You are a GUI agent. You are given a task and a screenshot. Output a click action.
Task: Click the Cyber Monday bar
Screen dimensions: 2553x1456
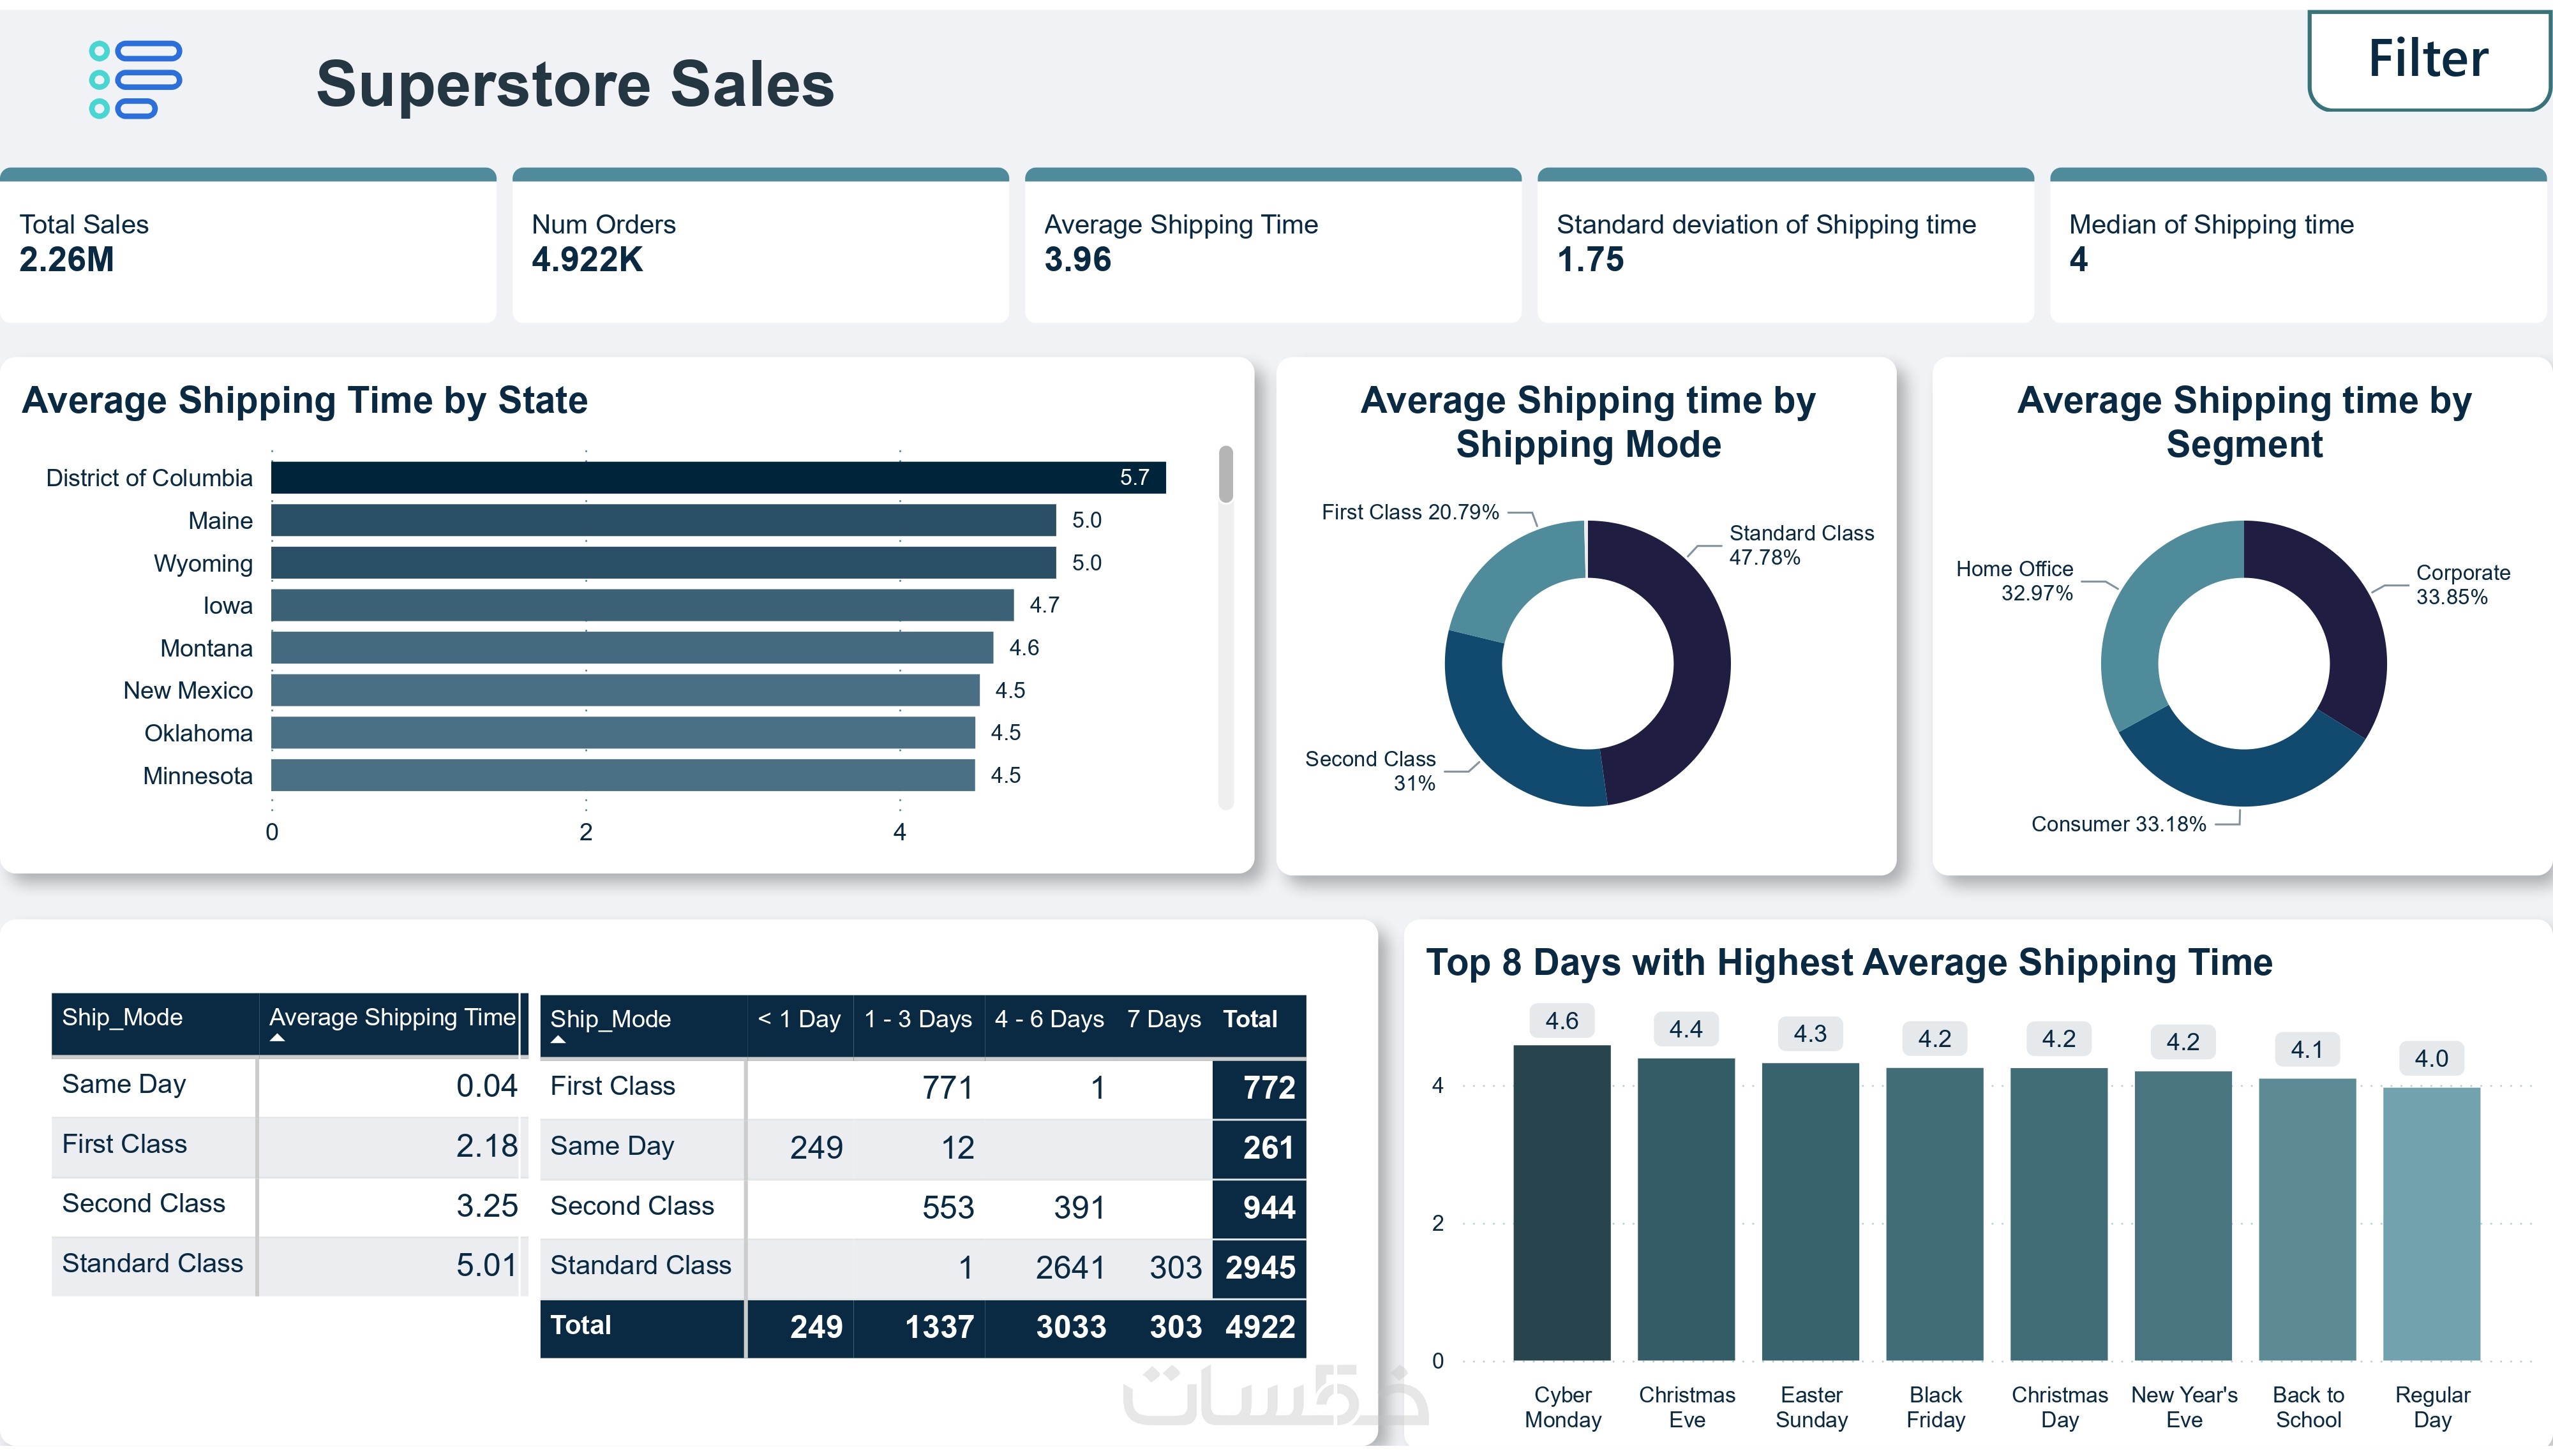[1561, 1203]
